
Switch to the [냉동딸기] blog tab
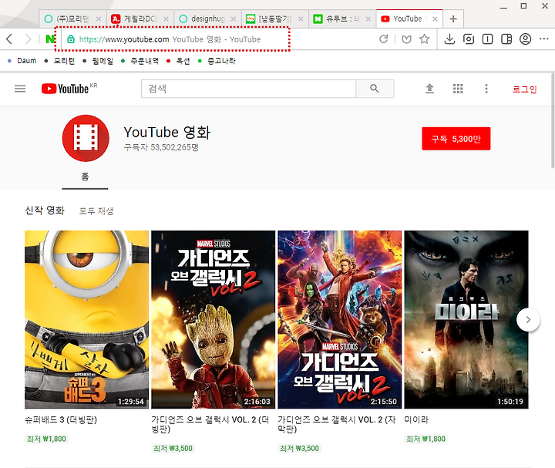[x=274, y=19]
